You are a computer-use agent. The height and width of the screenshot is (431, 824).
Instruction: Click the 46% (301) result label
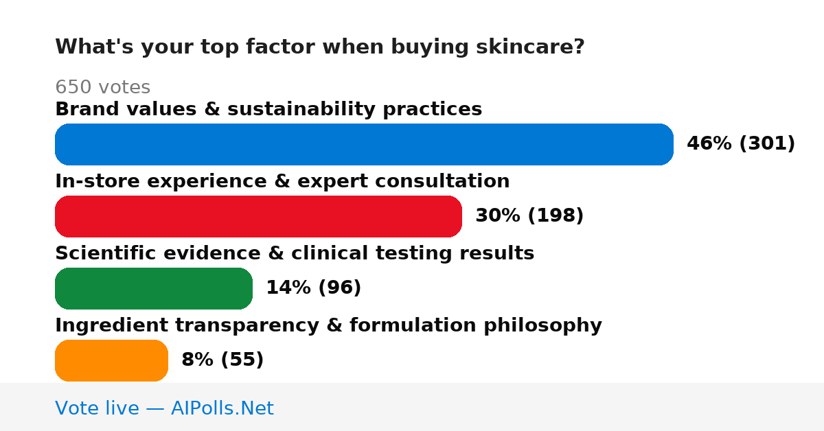tap(741, 143)
